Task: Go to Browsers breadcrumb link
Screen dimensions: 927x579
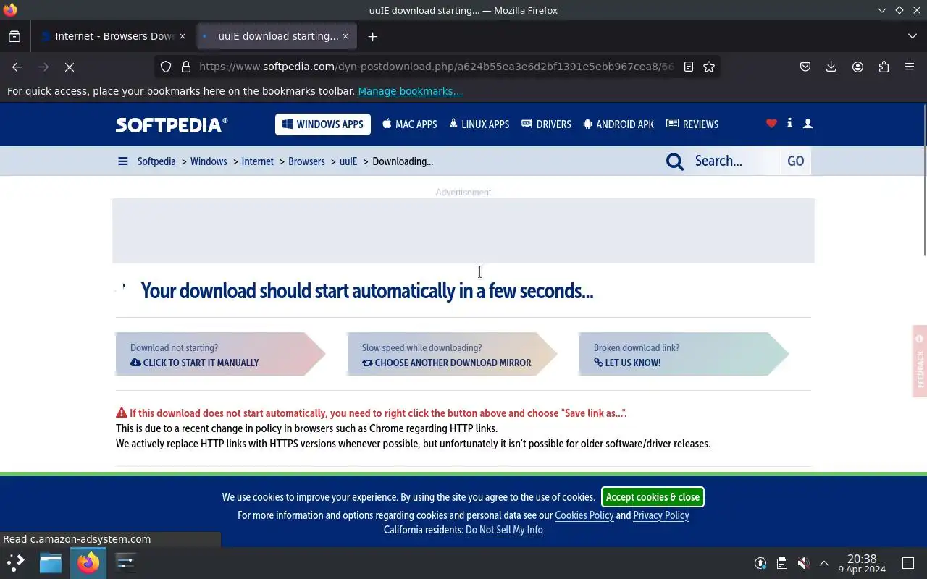Action: [x=306, y=161]
